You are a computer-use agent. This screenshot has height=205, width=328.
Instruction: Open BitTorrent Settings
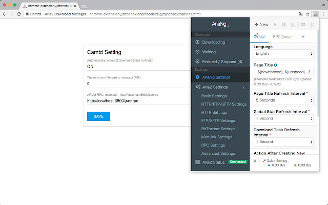[x=218, y=129]
